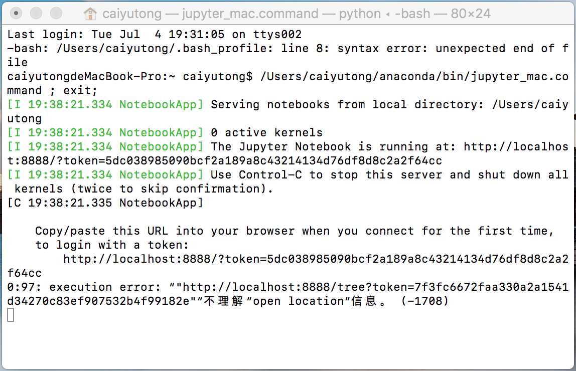Click the home folder icon in title bar
The height and width of the screenshot is (371, 576).
[90, 14]
